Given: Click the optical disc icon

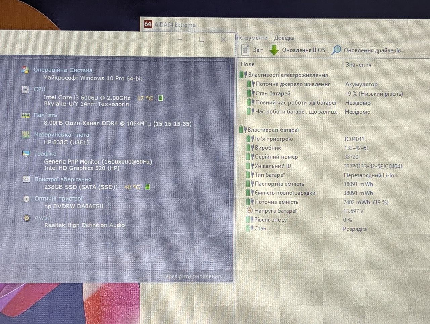Looking at the screenshot, I should pos(26,199).
